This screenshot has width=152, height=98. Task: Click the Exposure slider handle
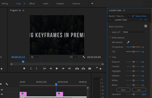tap(134, 62)
